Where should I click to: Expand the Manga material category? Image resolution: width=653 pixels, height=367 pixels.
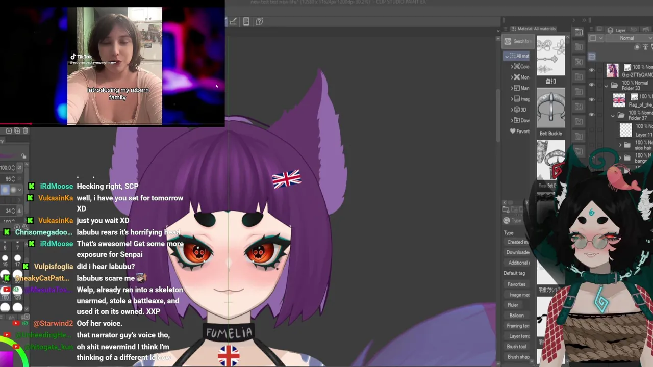[x=512, y=88]
